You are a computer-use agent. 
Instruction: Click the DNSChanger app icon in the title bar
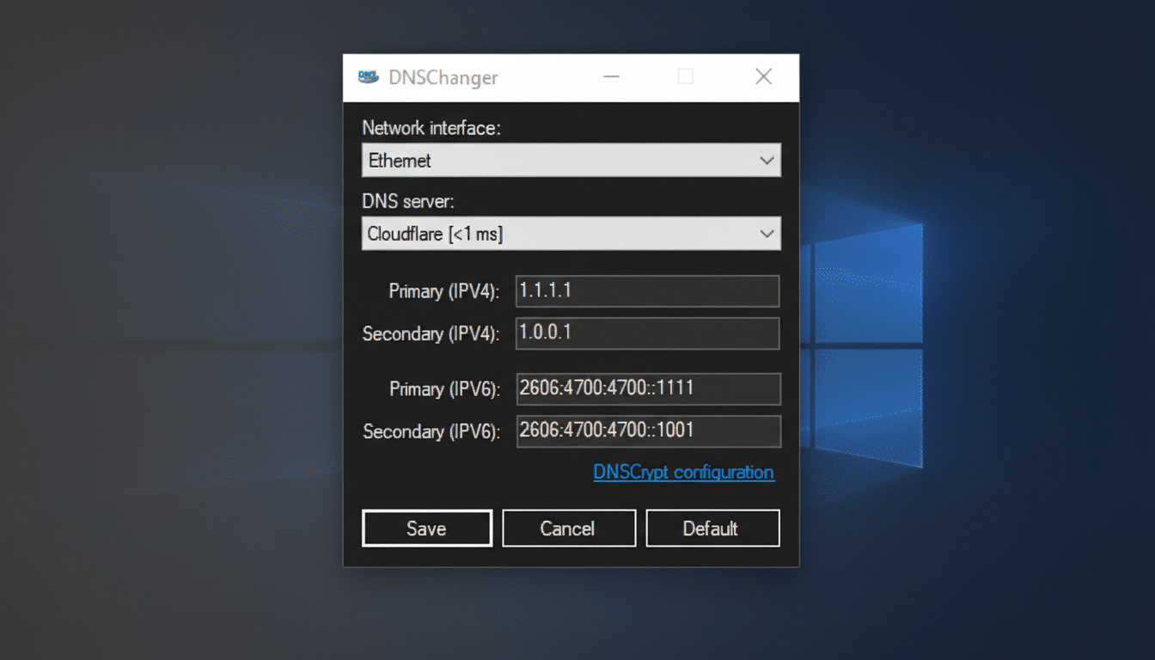(x=369, y=76)
